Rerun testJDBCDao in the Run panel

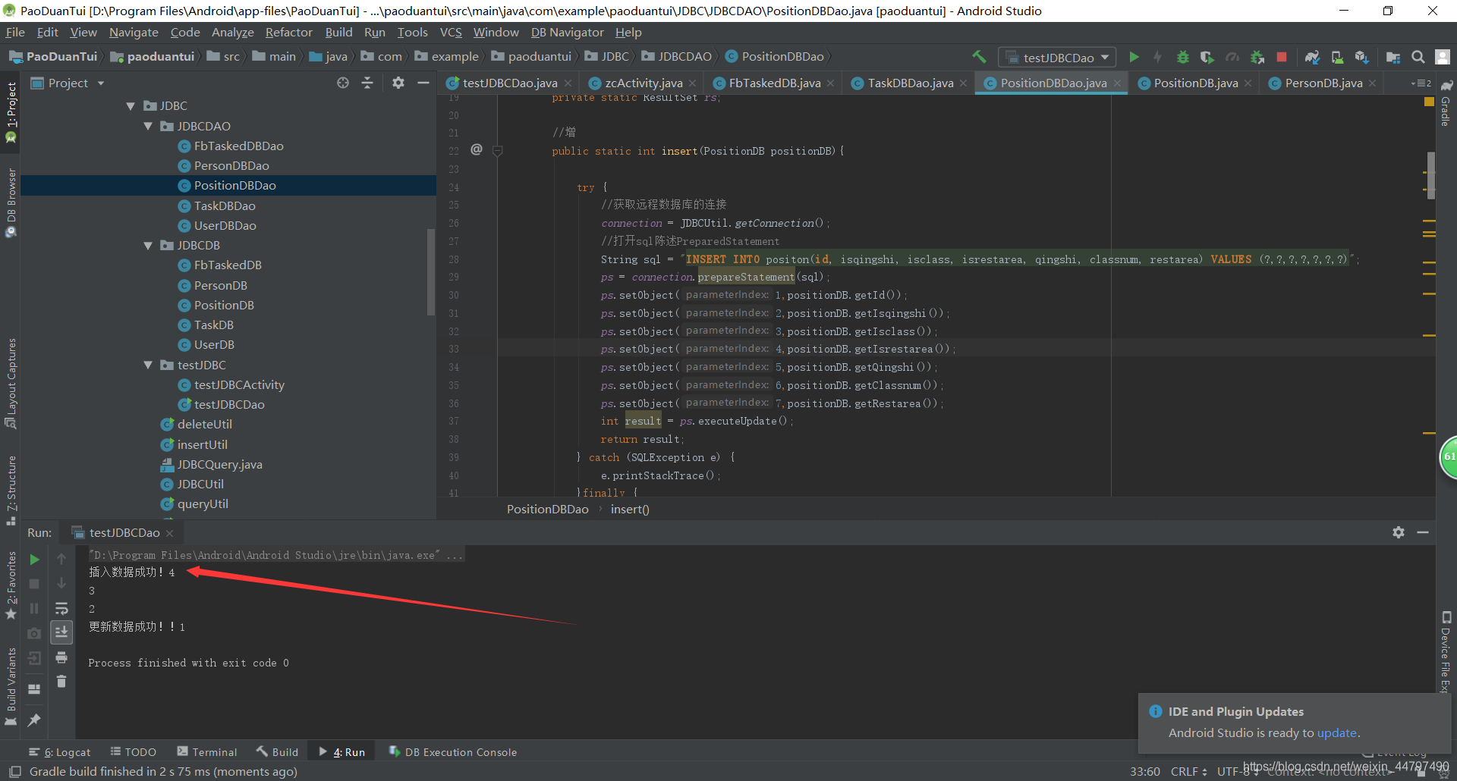34,560
